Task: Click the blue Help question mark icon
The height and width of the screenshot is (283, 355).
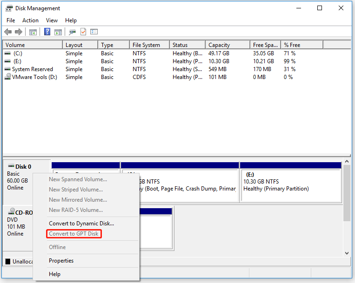Action: pyautogui.click(x=47, y=32)
